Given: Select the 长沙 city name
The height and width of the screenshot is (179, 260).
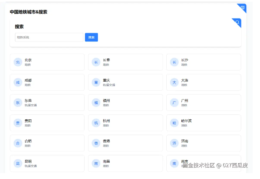Looking at the screenshot, I should coord(185,60).
